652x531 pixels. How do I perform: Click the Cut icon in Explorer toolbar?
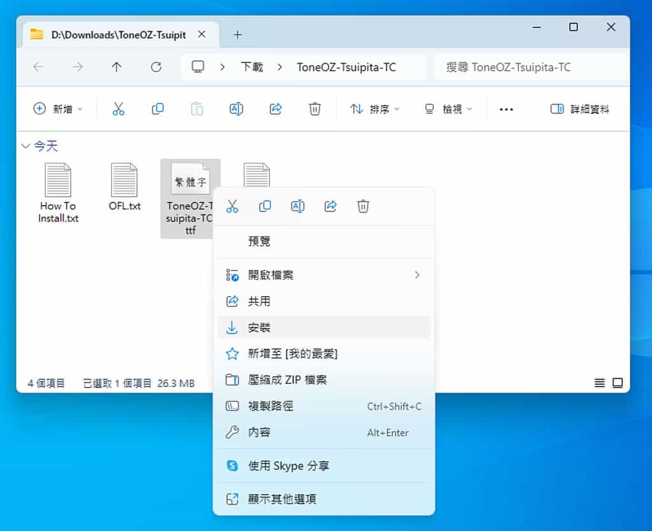point(118,109)
